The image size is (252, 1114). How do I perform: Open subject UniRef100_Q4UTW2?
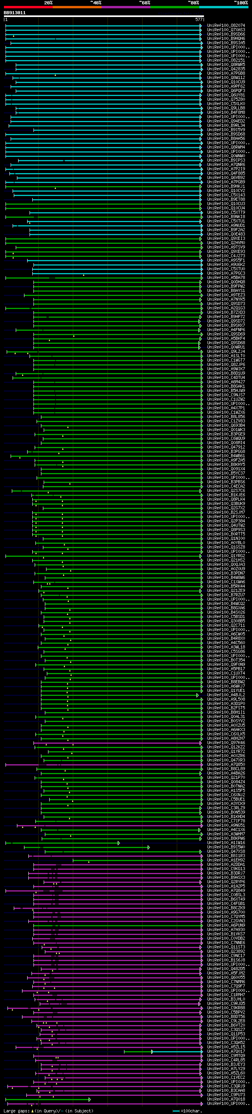click(226, 526)
